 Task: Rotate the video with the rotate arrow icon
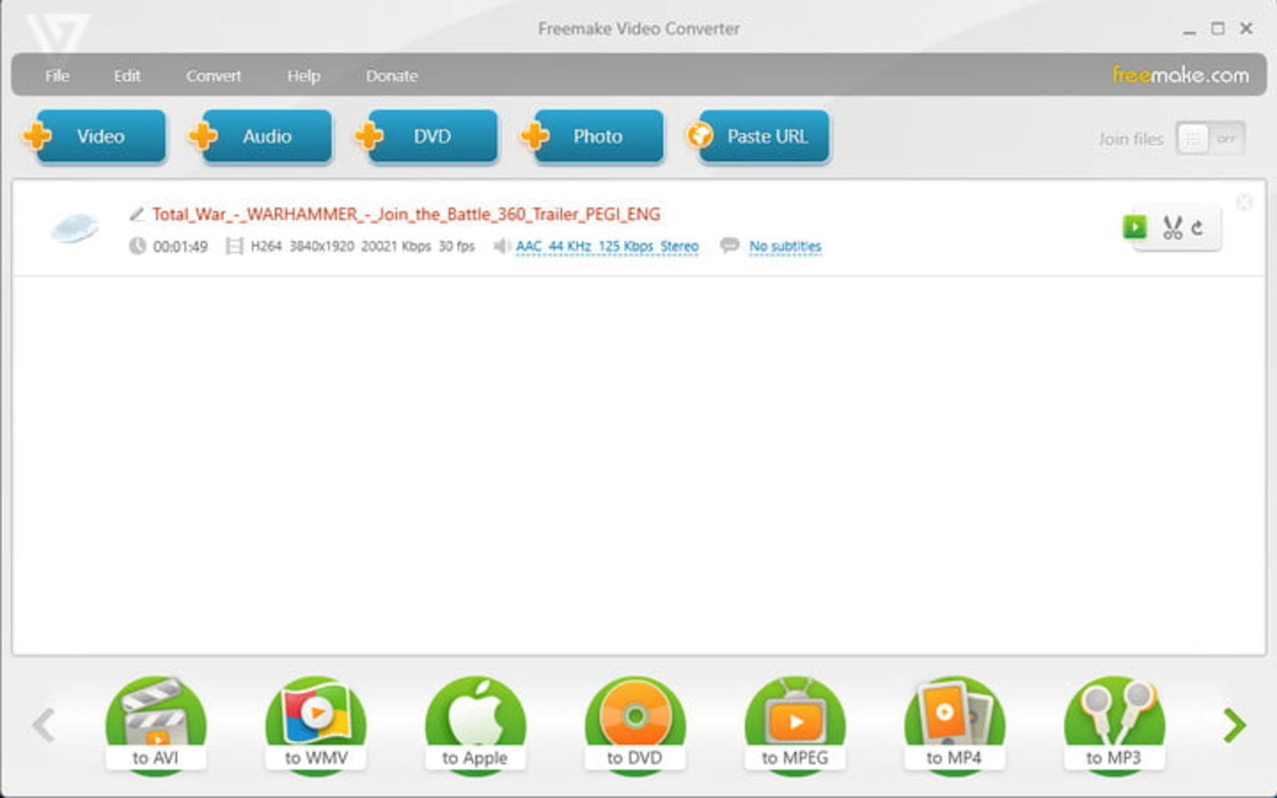tap(1198, 227)
